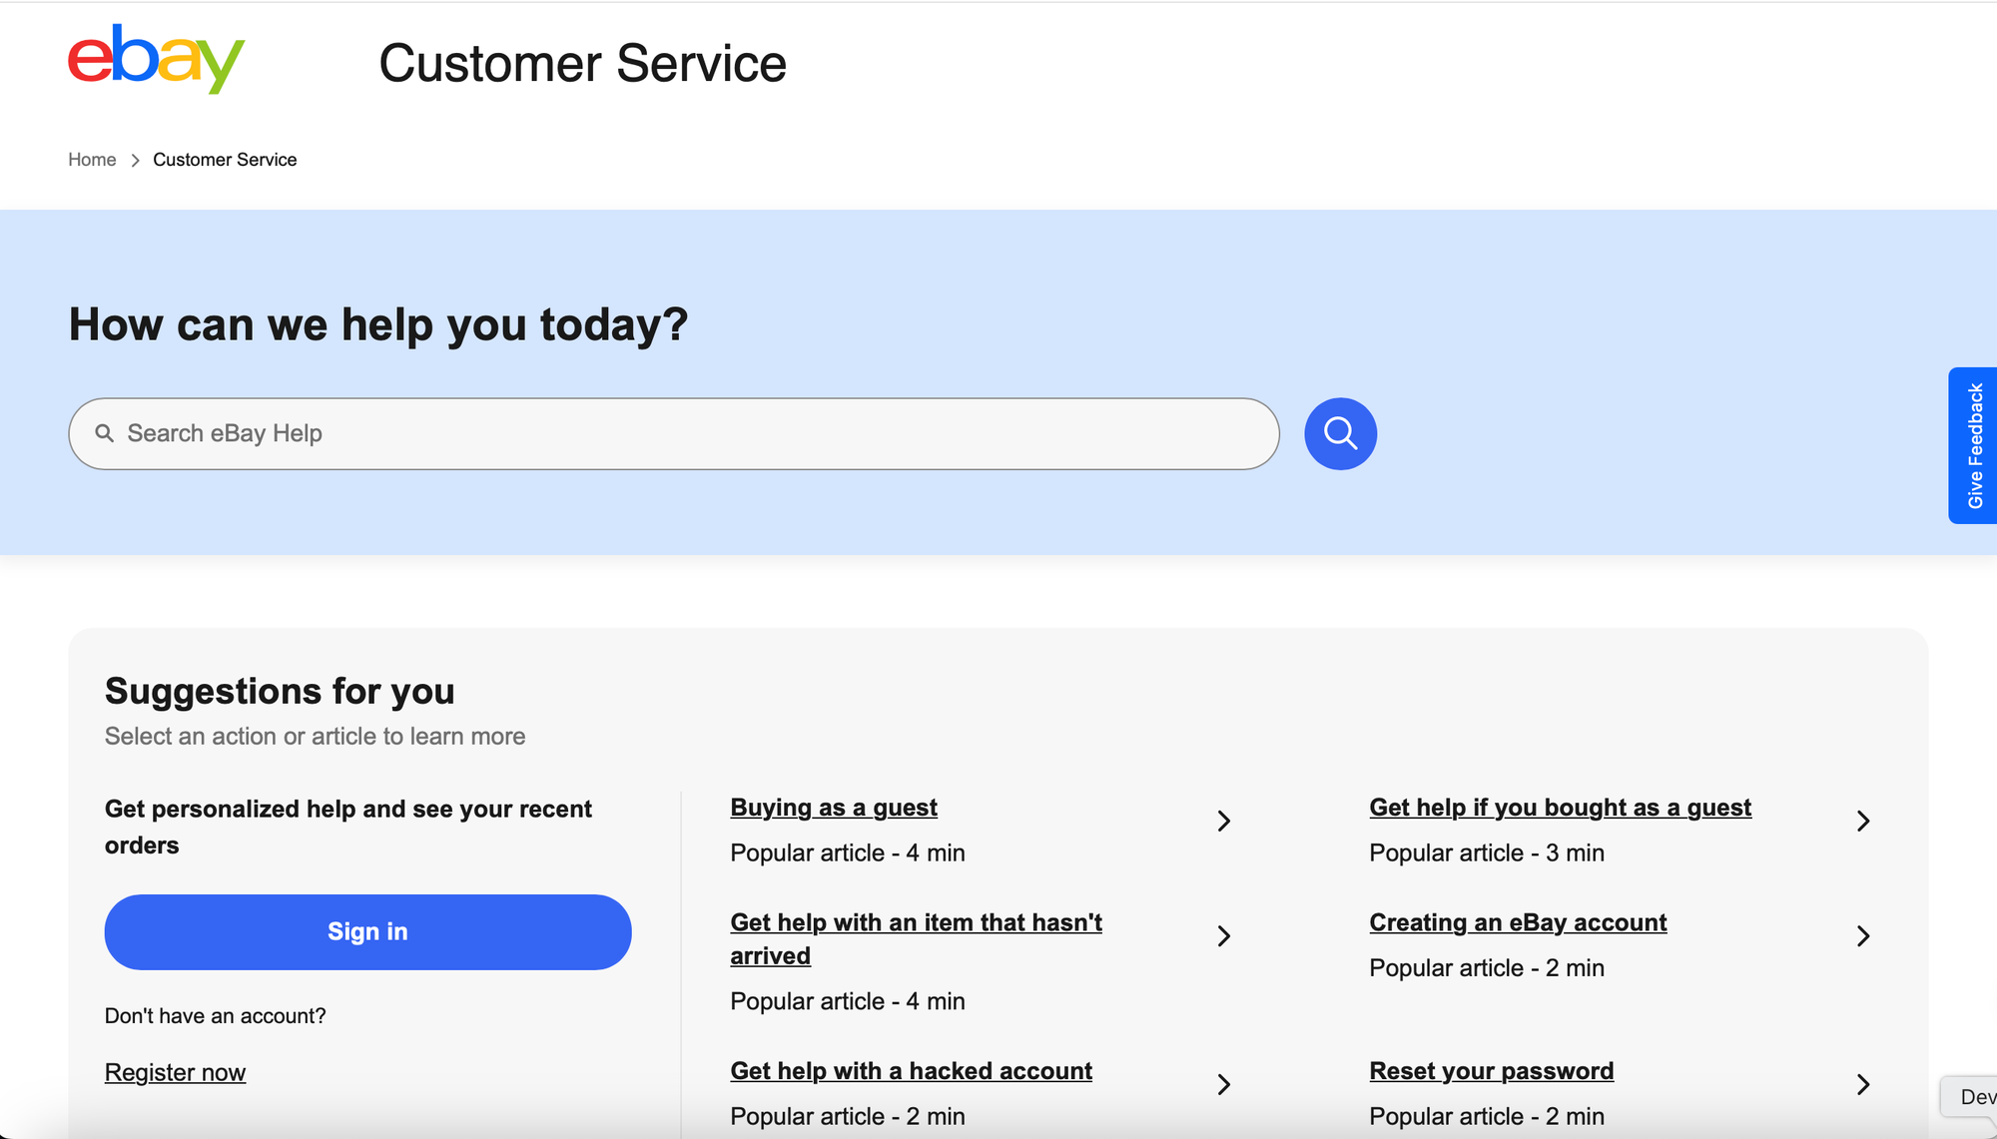Click the blue search magnifier button
Viewport: 1997px width, 1139px height.
tap(1340, 434)
